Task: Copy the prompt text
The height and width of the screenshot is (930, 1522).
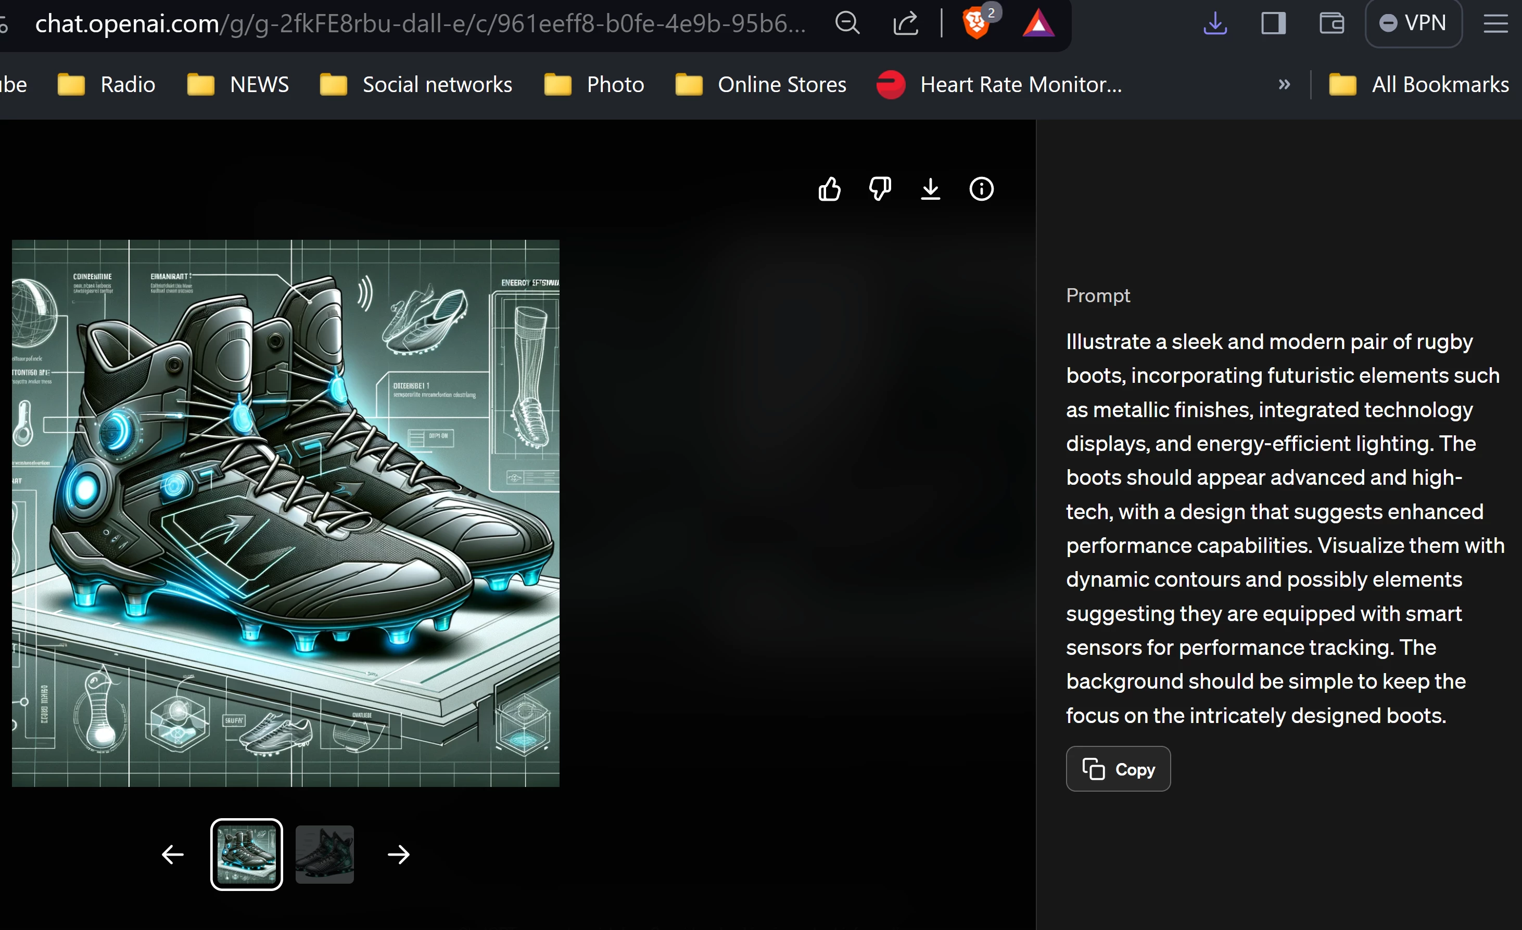Action: tap(1118, 769)
